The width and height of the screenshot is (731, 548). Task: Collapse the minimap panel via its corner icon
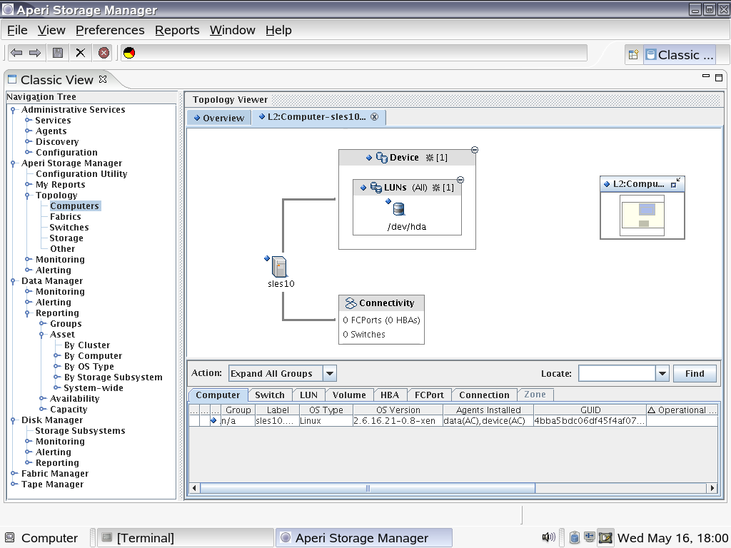675,183
